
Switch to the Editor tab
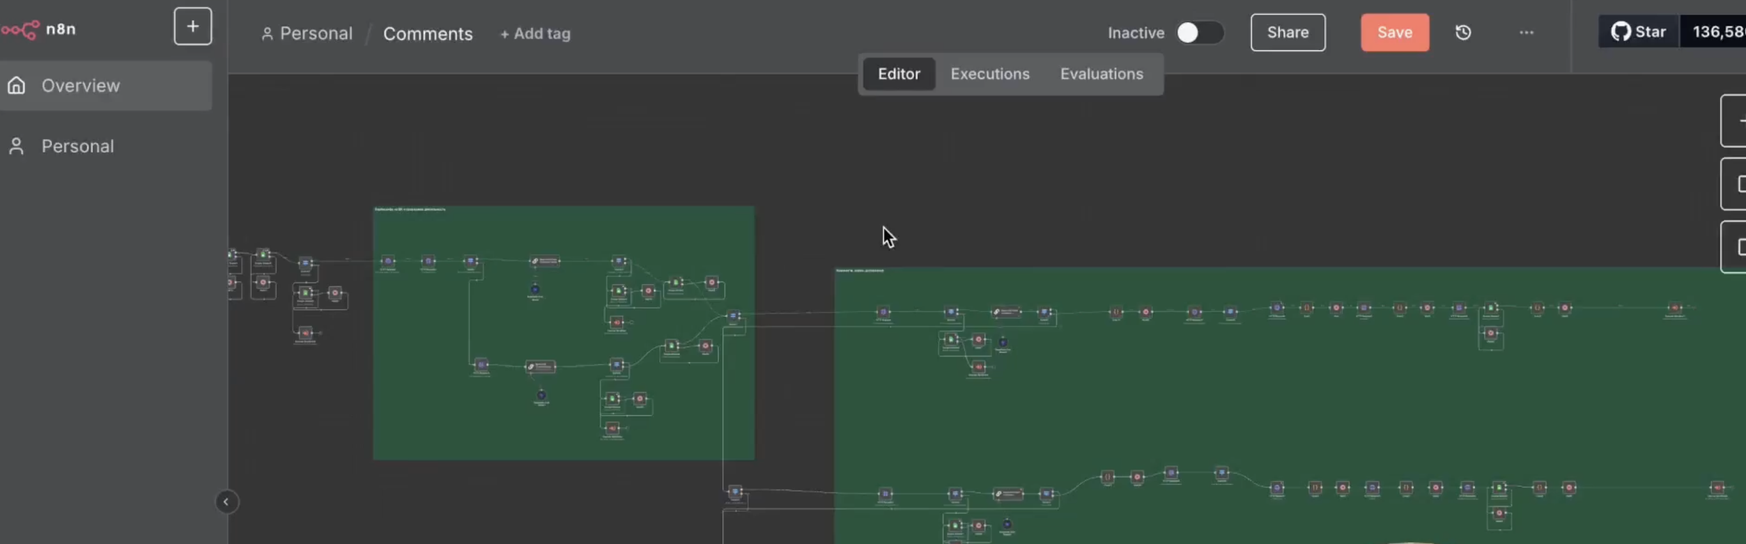899,74
